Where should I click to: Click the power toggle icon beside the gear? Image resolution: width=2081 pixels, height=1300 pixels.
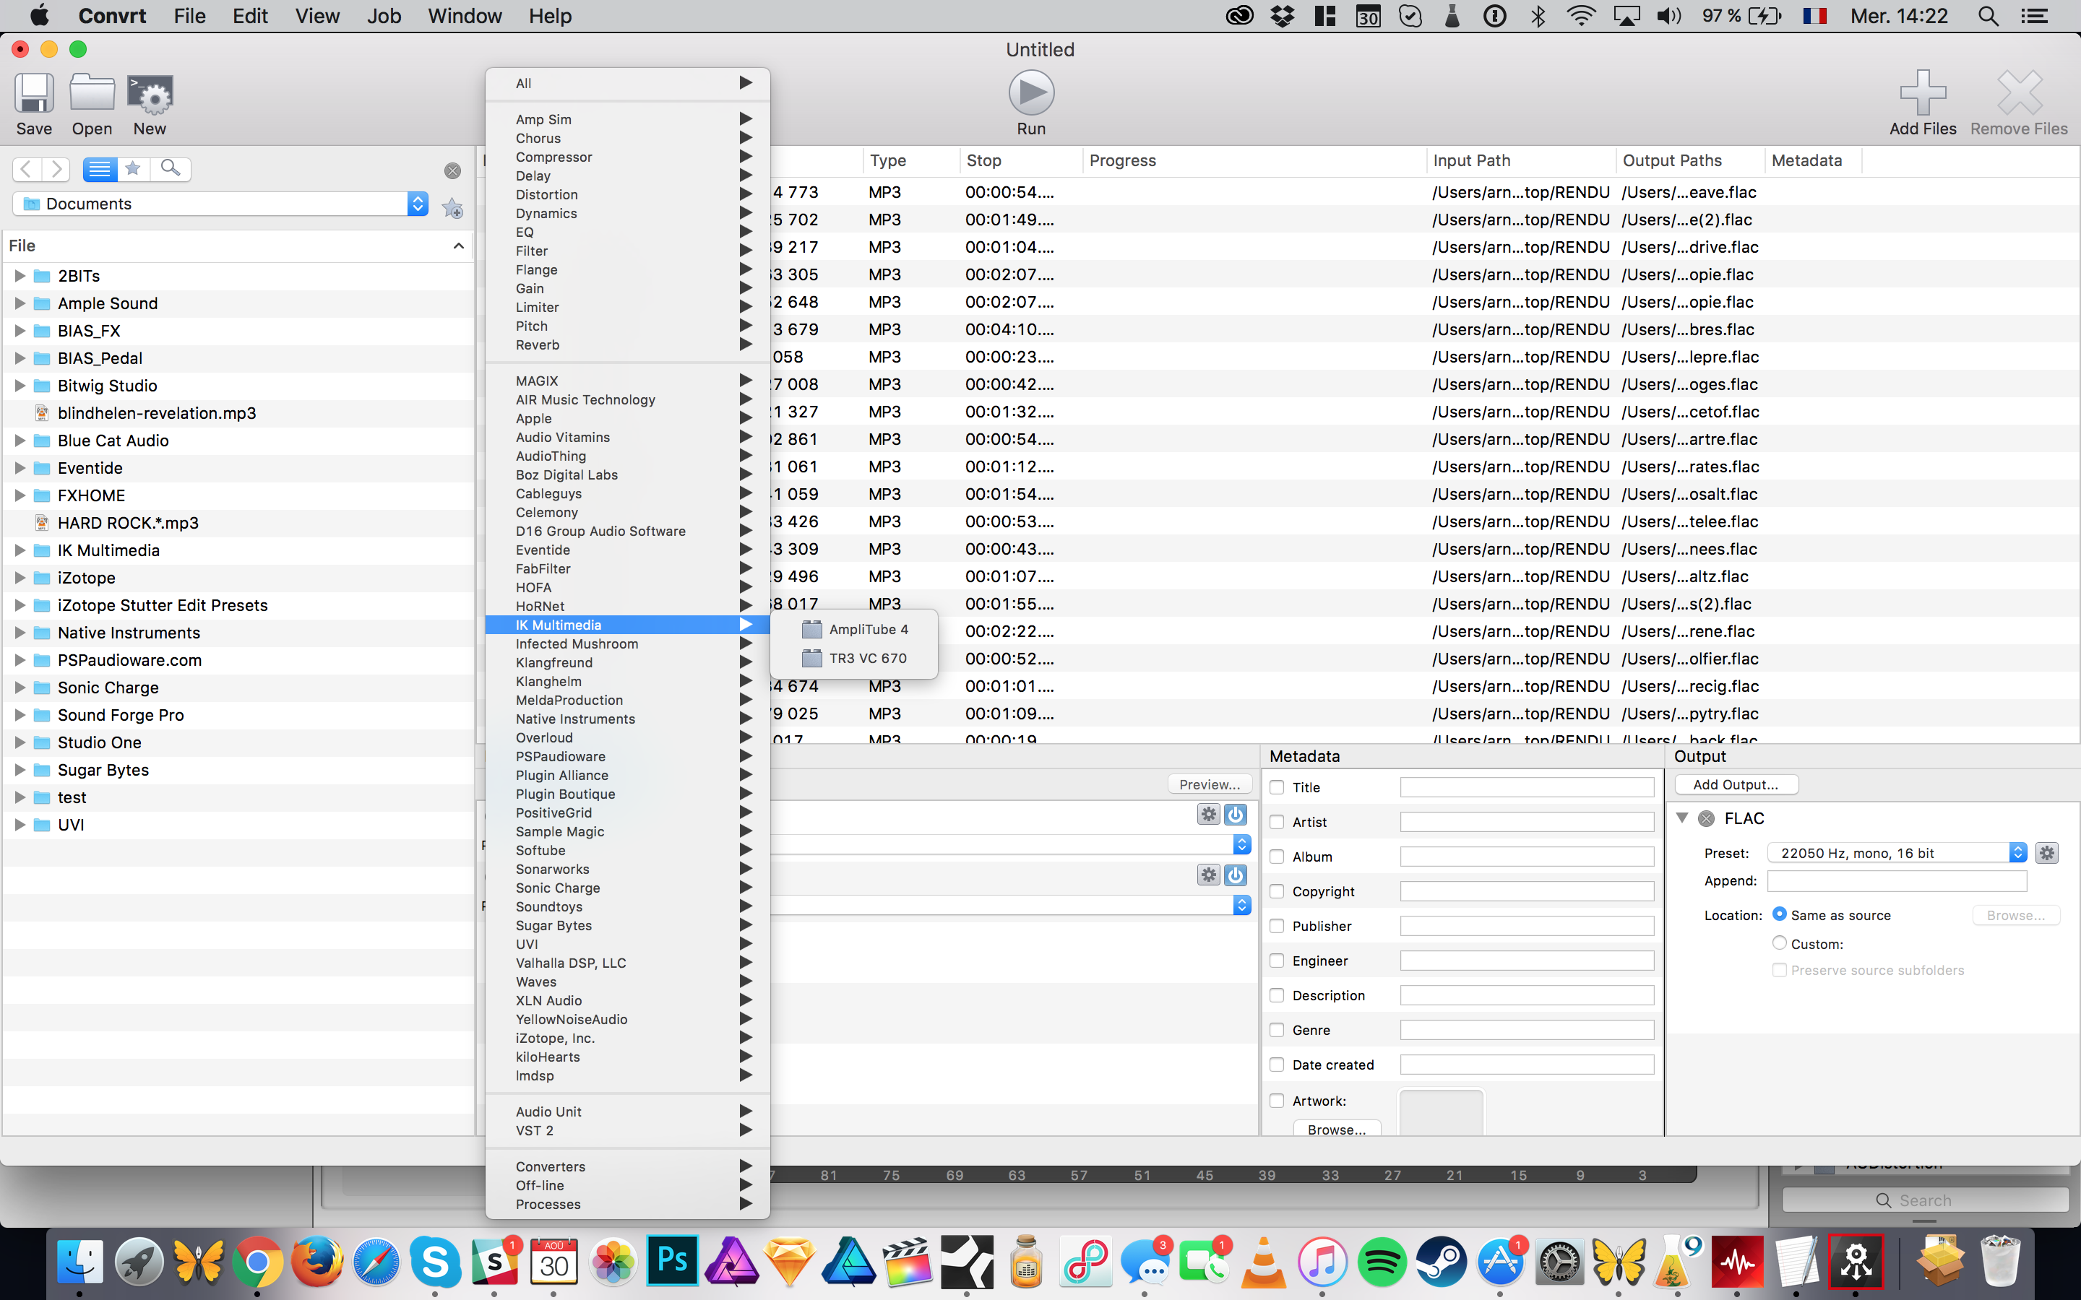coord(1236,814)
